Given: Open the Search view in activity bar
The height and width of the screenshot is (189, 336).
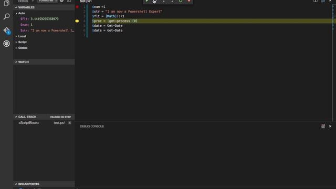Looking at the screenshot, I should click(x=6, y=16).
